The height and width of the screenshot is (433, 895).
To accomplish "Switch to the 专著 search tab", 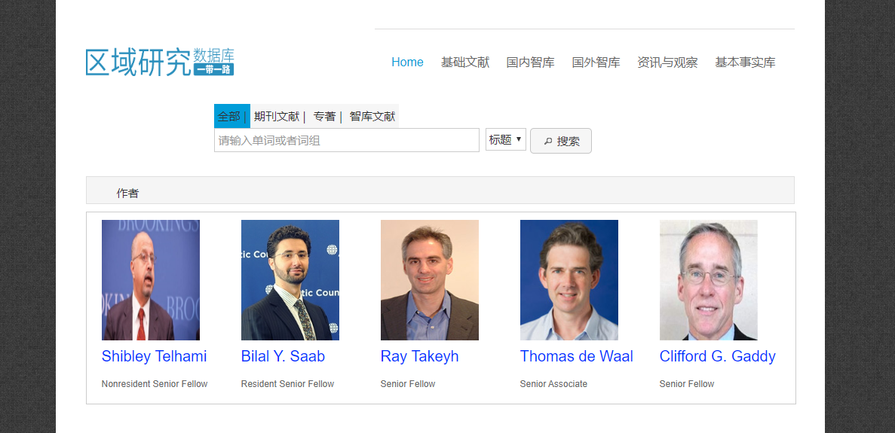I will 325,117.
